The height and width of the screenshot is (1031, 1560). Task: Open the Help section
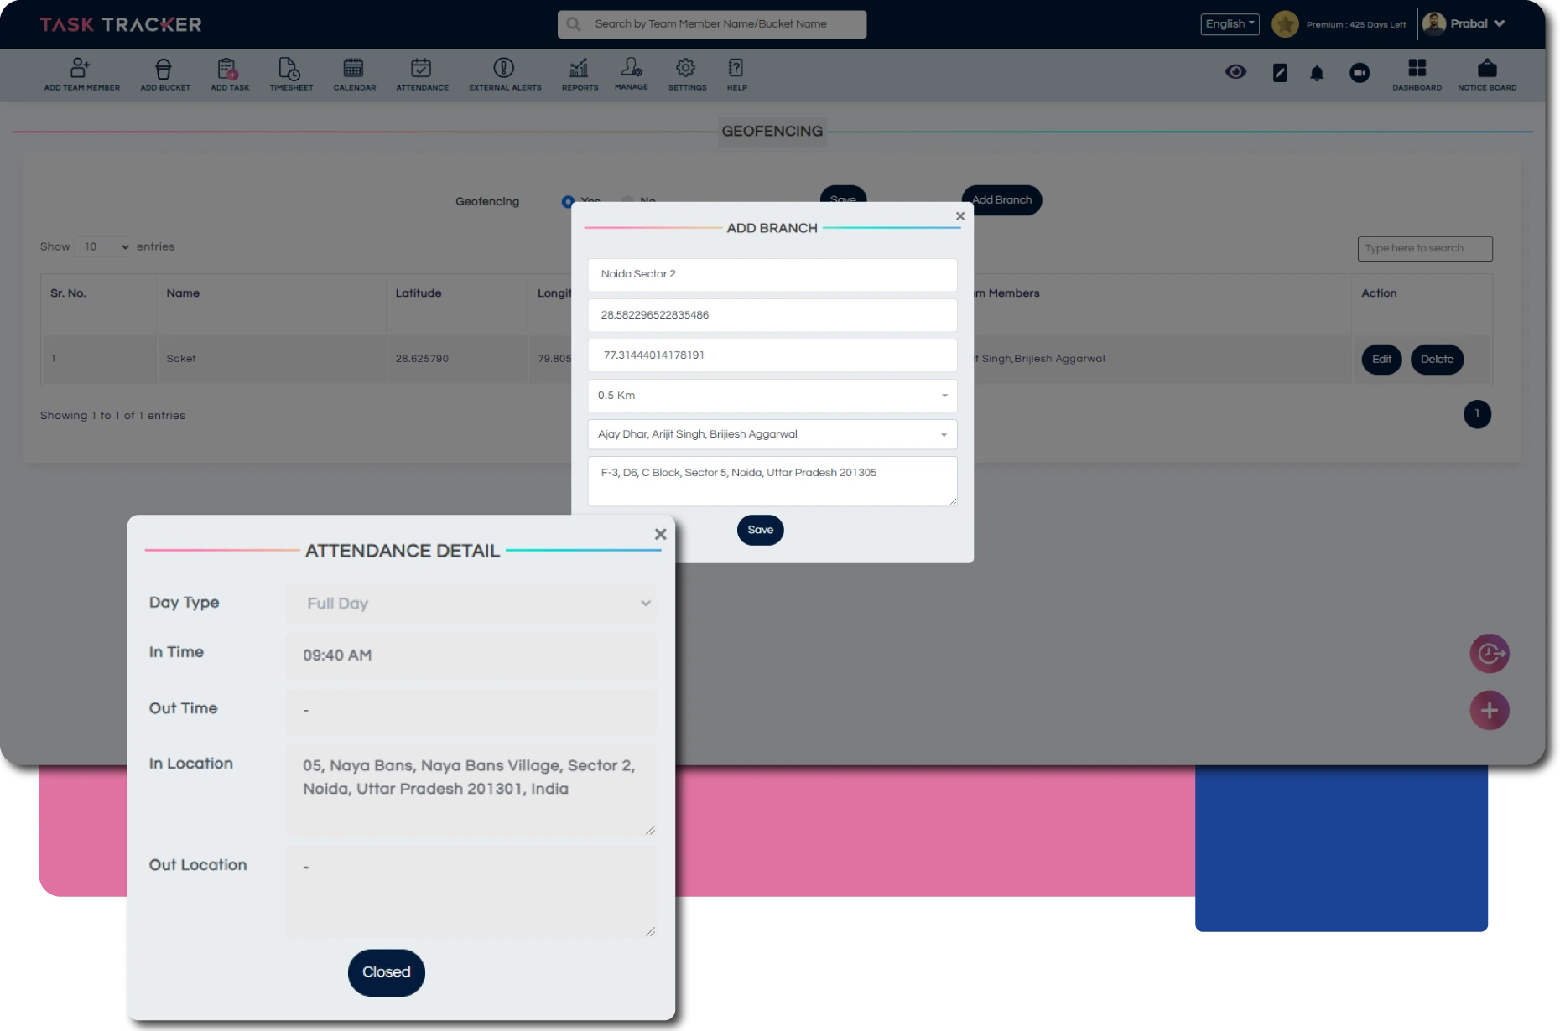coord(736,74)
